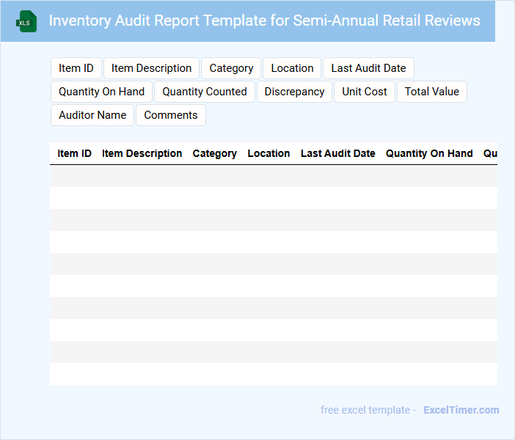Screen dimensions: 515x440
Task: Pick the Quantity Counted tag
Action: [x=205, y=92]
